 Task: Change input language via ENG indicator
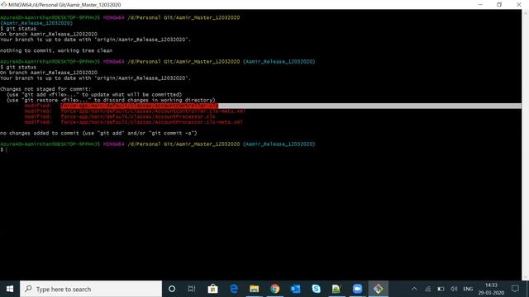point(468,289)
